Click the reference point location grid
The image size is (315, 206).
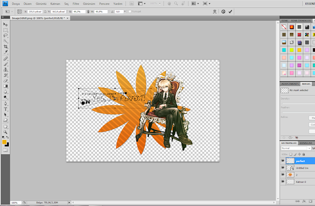coord(20,11)
